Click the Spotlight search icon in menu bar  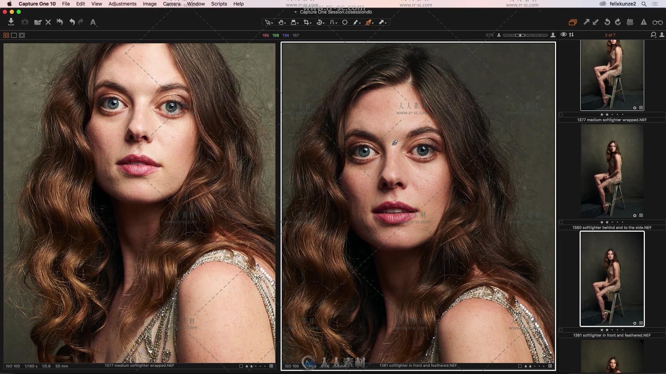pyautogui.click(x=644, y=4)
